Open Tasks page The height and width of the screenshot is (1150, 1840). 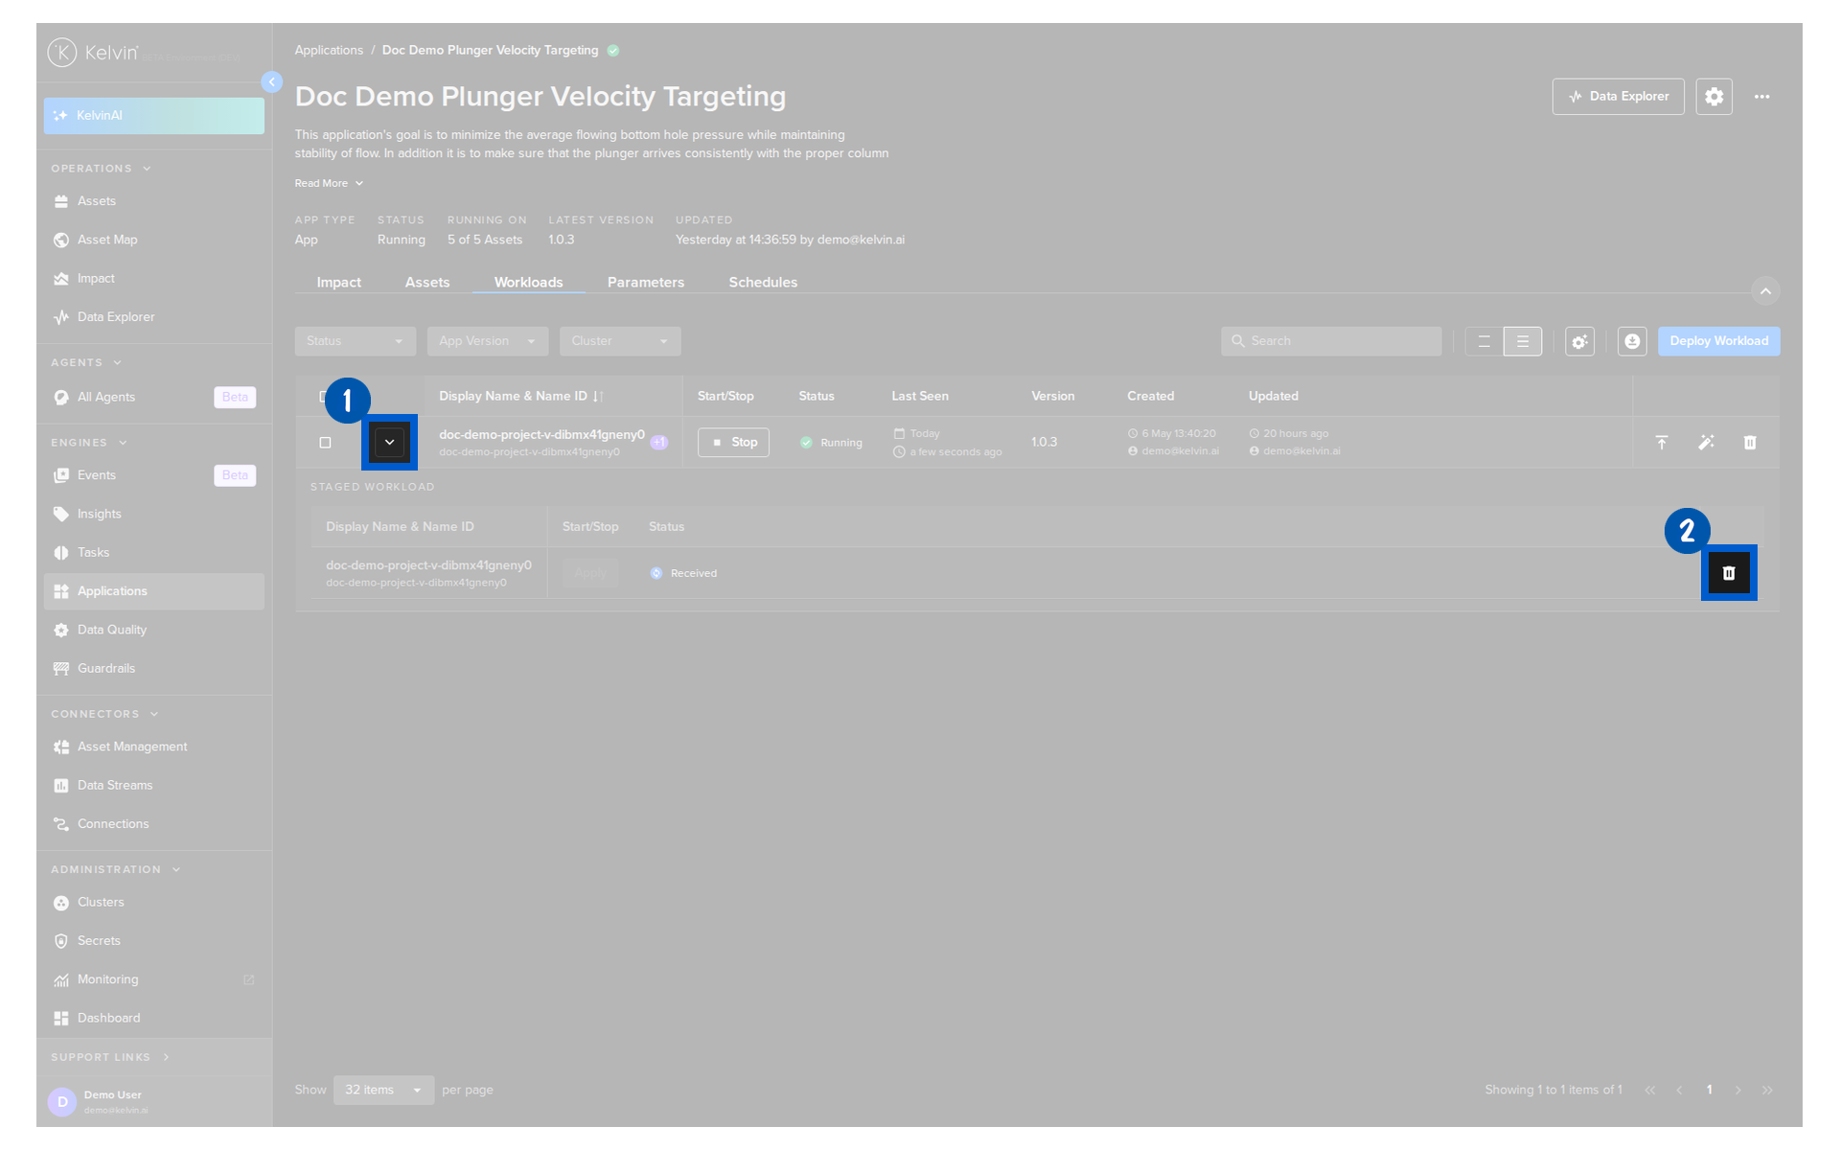pos(153,553)
